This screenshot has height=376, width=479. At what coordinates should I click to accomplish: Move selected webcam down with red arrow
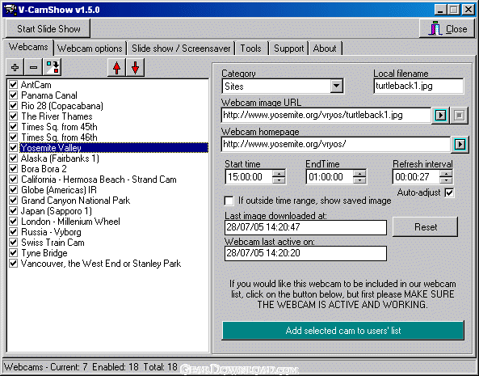[x=135, y=68]
